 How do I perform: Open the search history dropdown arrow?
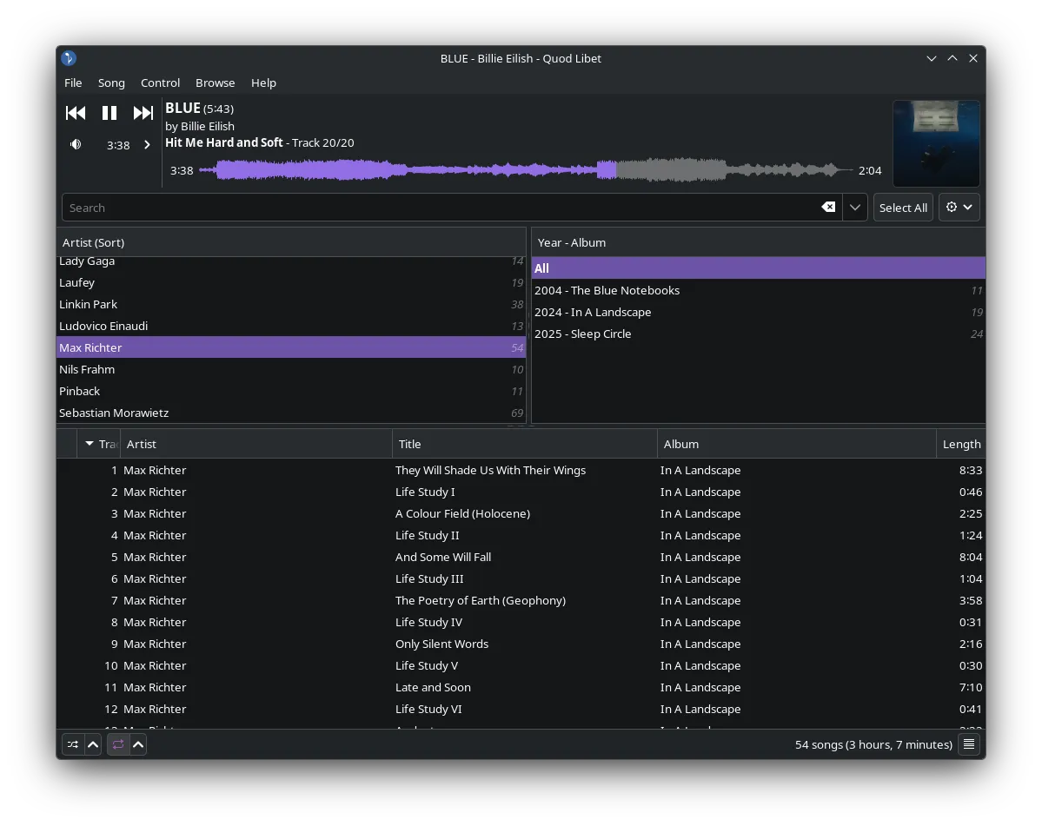(x=854, y=208)
